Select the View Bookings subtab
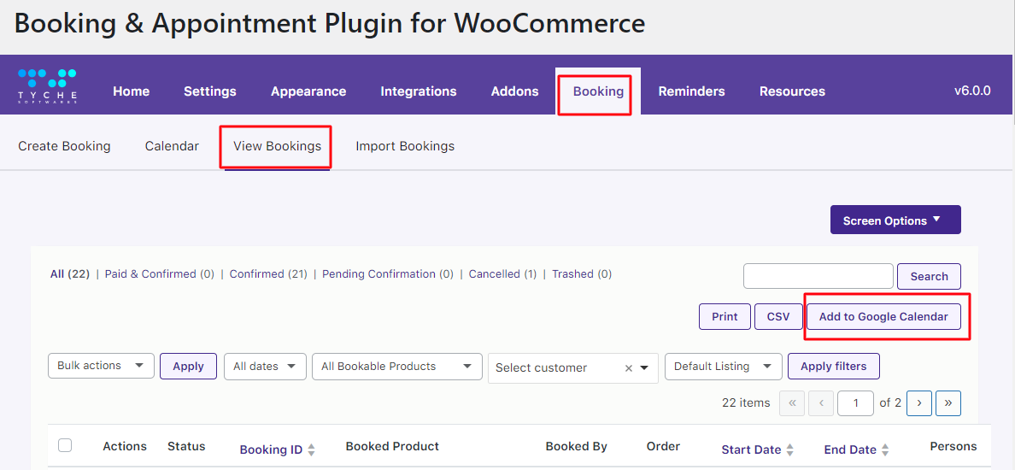 pyautogui.click(x=277, y=146)
